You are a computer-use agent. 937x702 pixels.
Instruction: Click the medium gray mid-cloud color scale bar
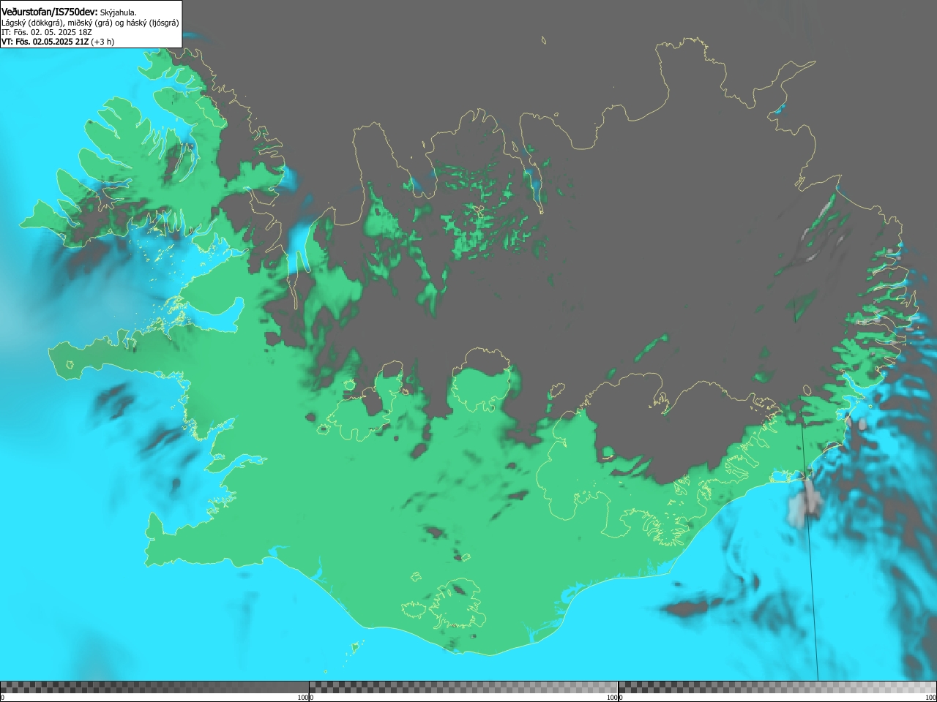point(463,687)
